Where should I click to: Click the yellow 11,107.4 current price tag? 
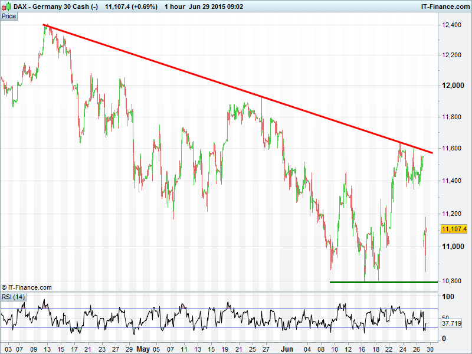(x=454, y=229)
